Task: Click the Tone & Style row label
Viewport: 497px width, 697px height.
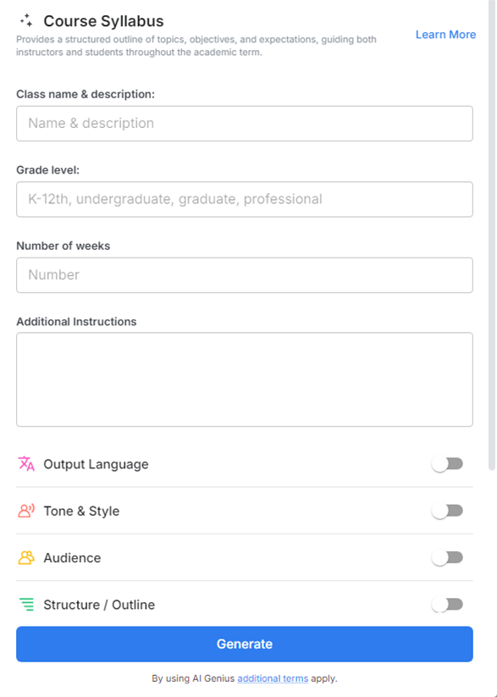Action: 80,511
